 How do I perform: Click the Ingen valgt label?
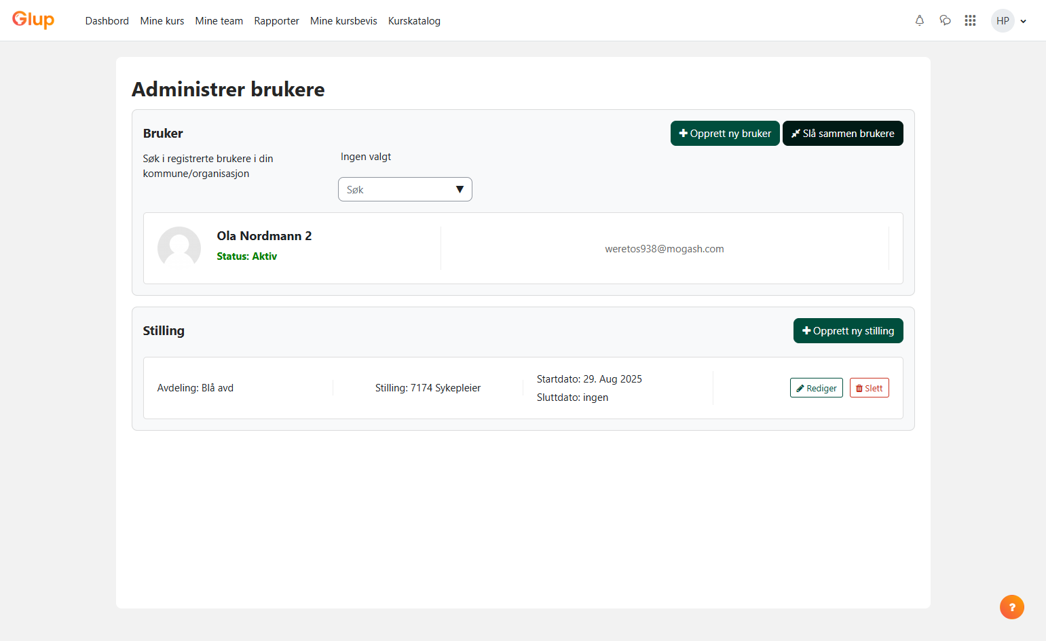click(x=366, y=157)
